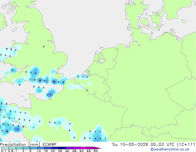
Task: Click the 35–40 mm violet legend swatch
Action: tap(77, 148)
